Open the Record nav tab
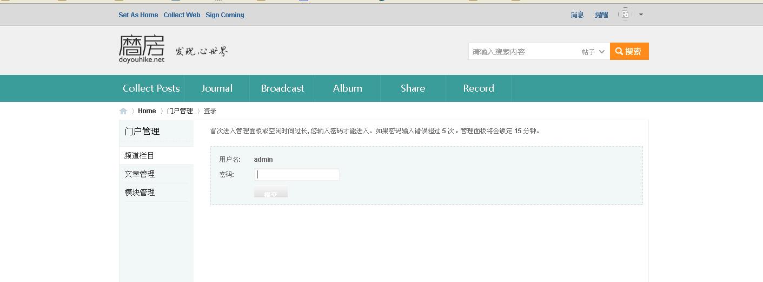This screenshot has height=282, width=763. coord(479,88)
